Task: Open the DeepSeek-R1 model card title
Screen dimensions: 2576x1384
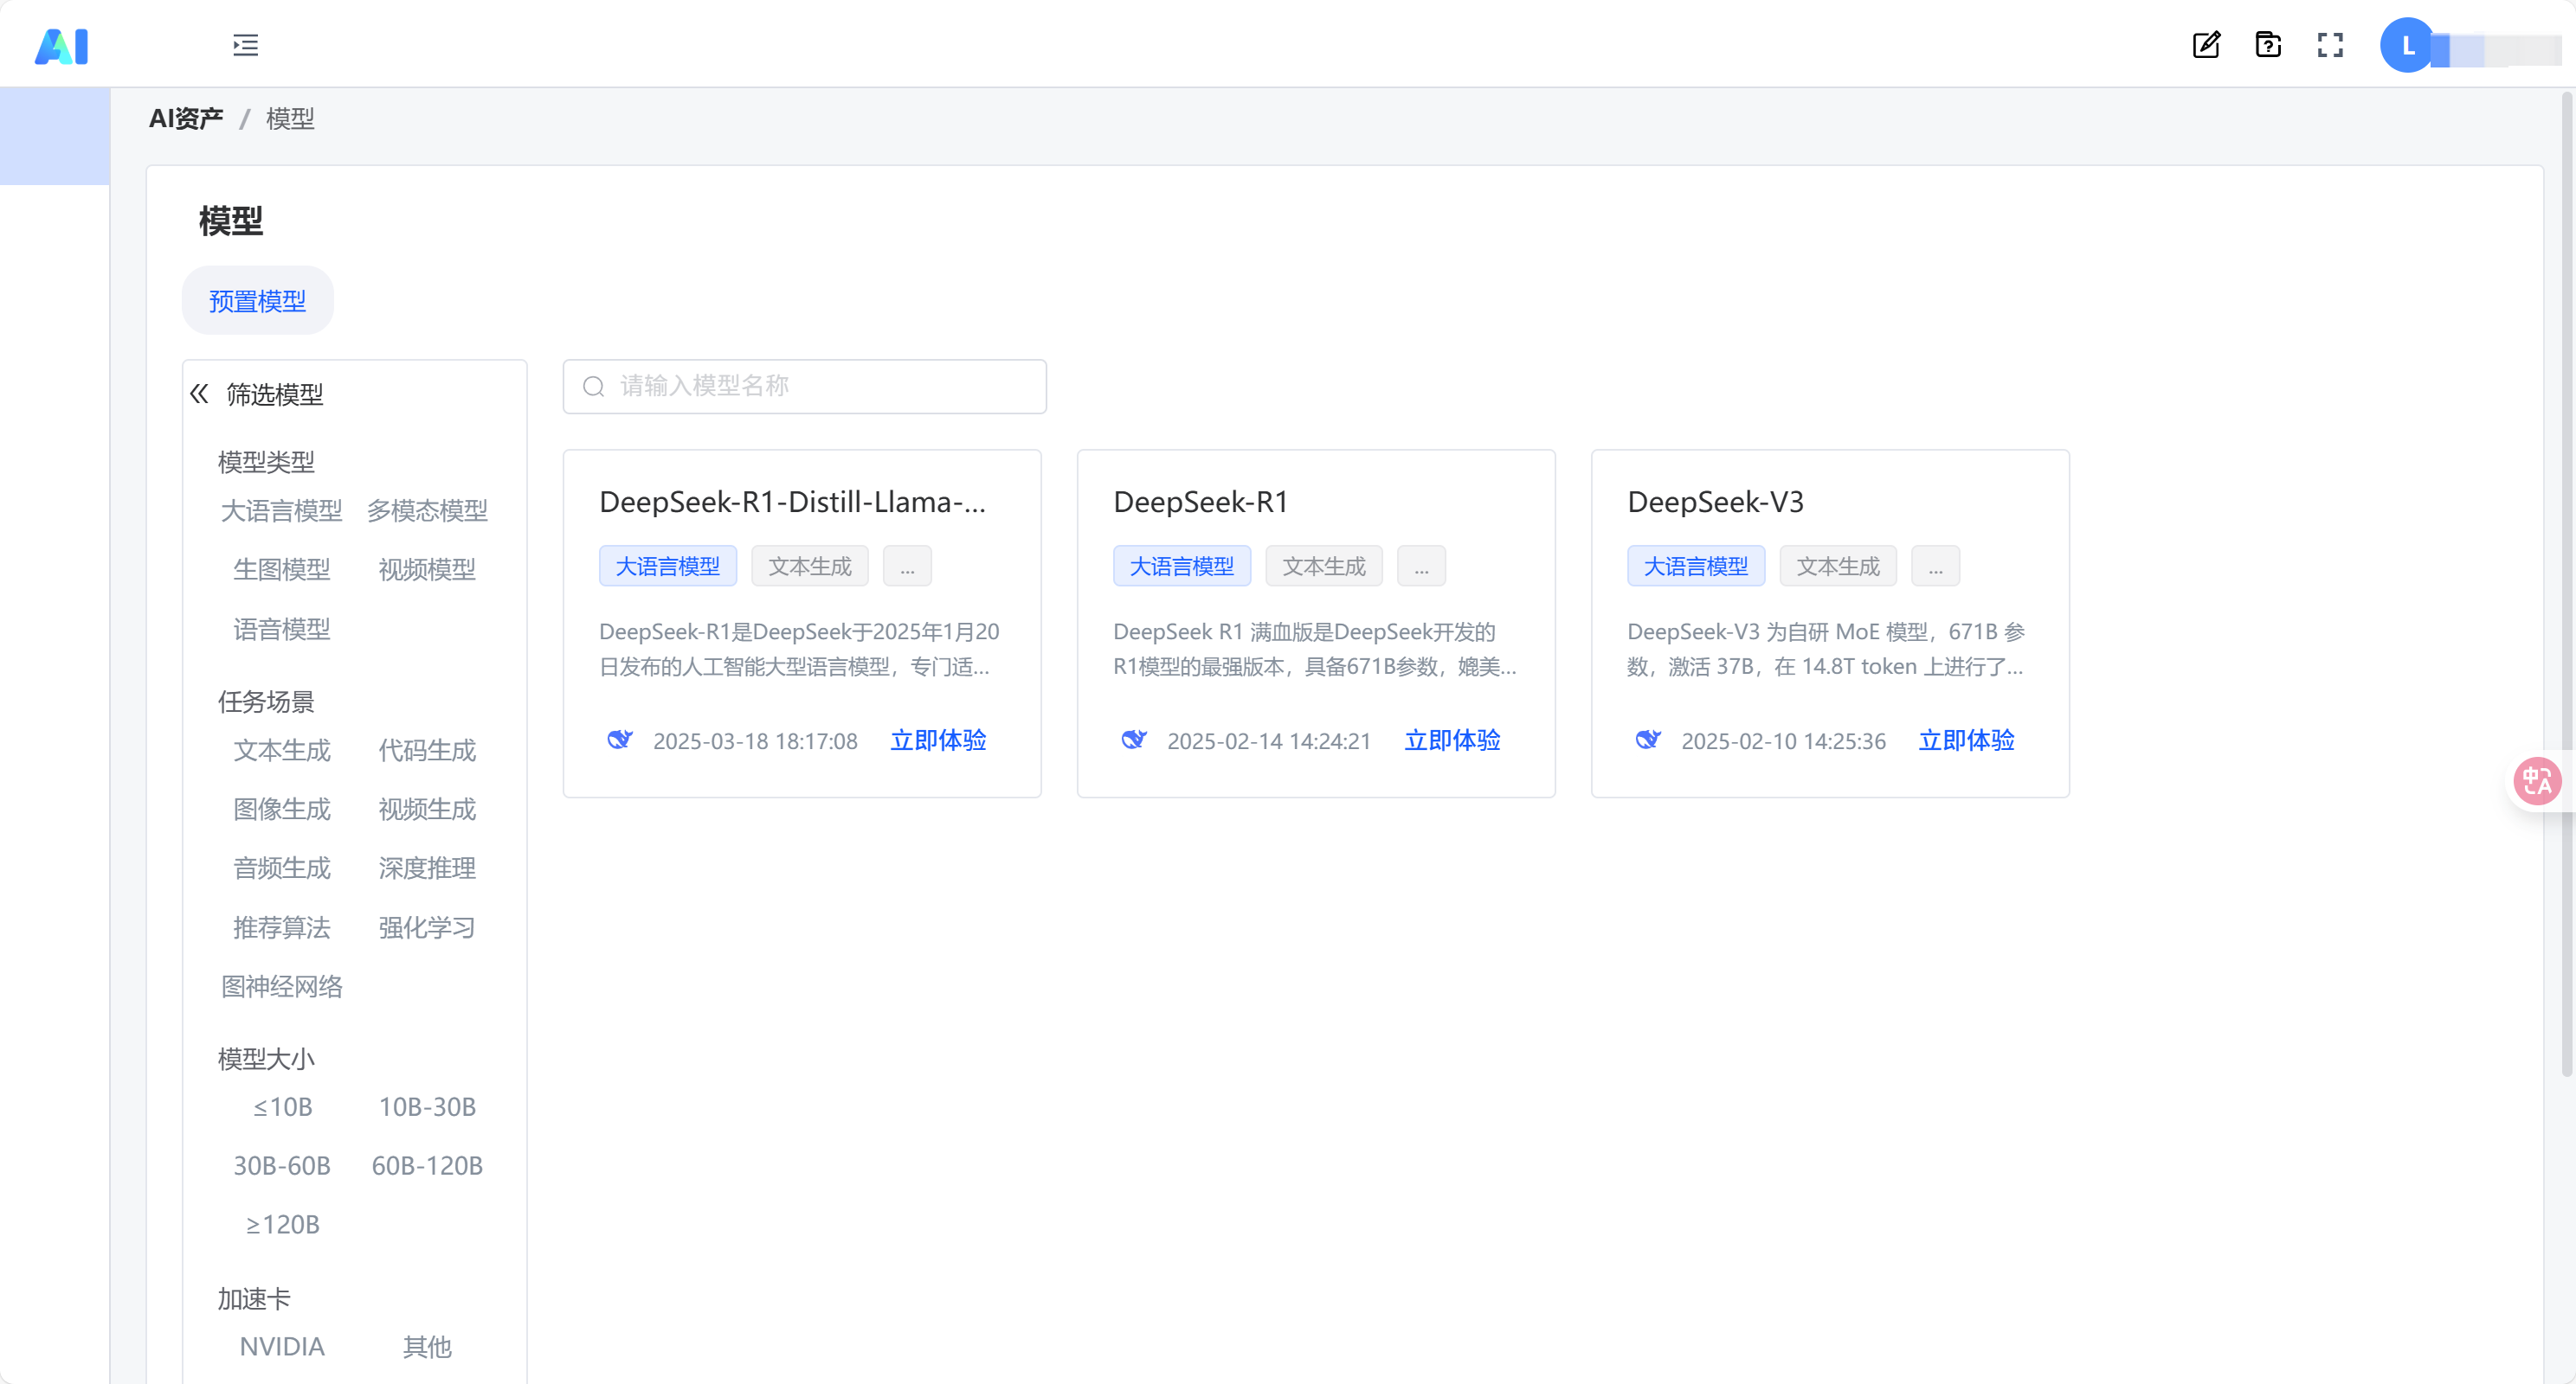Action: pos(1200,502)
